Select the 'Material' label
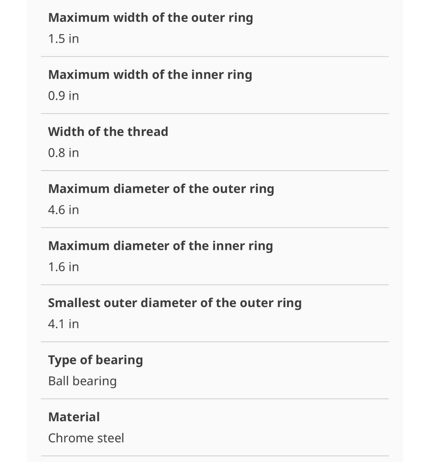433x462 pixels. (74, 417)
